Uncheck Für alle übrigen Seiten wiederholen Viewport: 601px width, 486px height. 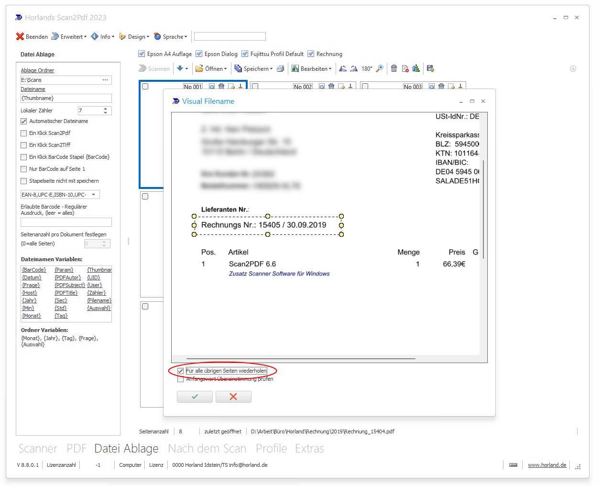point(180,371)
